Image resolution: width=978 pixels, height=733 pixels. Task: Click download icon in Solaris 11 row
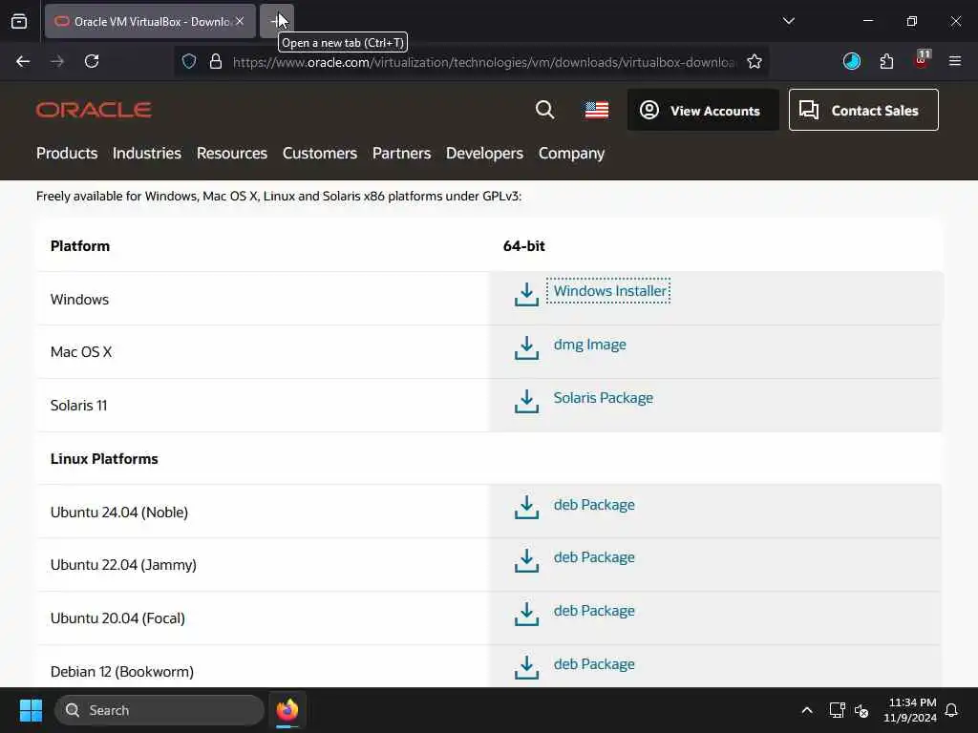tap(526, 402)
